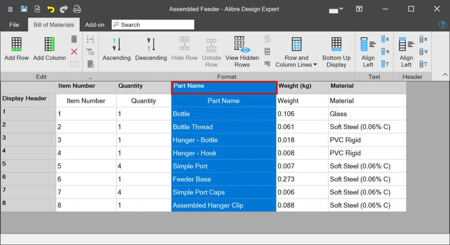This screenshot has width=450, height=245.
Task: Click the center align icon in Header group
Action: [x=423, y=39]
